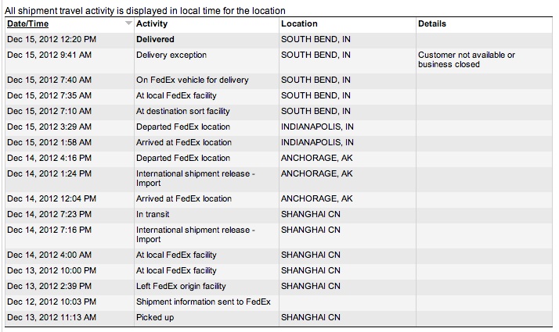Select the Location column header
This screenshot has height=332, width=559.
click(x=299, y=24)
